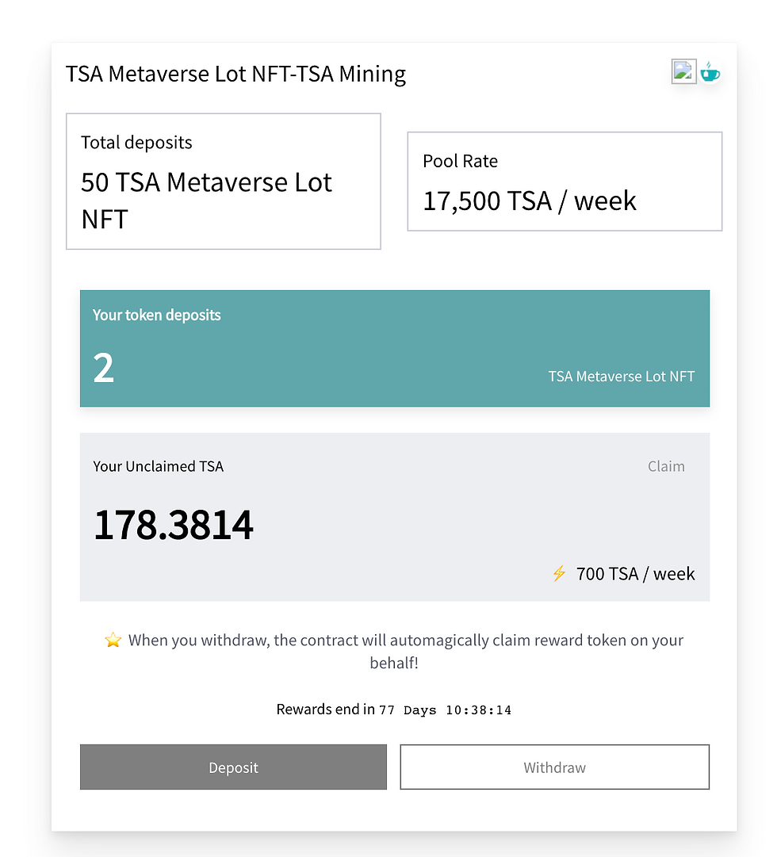The width and height of the screenshot is (777, 857).
Task: Click the TSA Metaverse Lot NFT-TSA Mining title
Action: (235, 74)
